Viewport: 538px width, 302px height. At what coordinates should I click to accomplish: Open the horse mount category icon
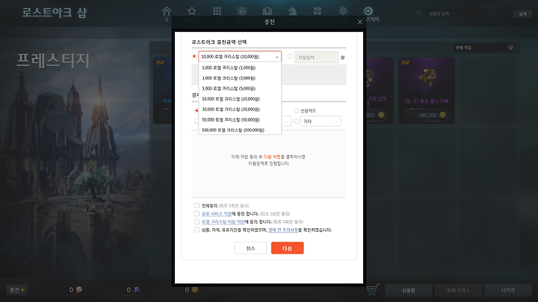[x=292, y=11]
